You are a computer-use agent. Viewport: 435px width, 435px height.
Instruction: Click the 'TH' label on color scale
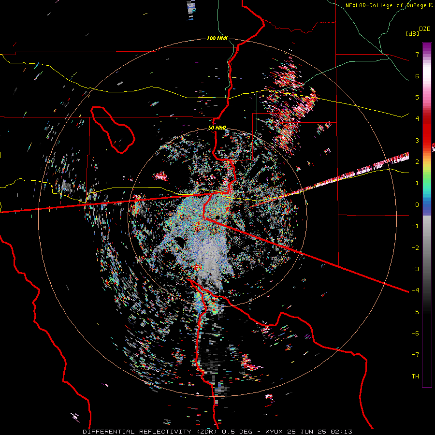coord(415,377)
